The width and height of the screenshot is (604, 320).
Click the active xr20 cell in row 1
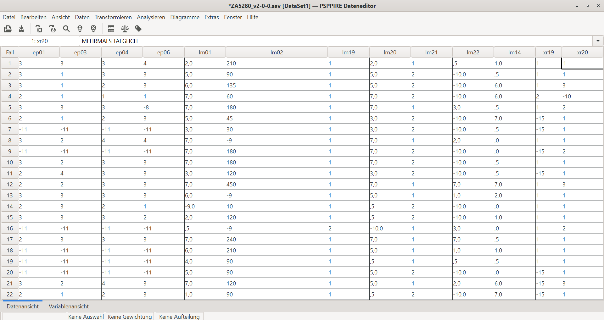pyautogui.click(x=583, y=63)
